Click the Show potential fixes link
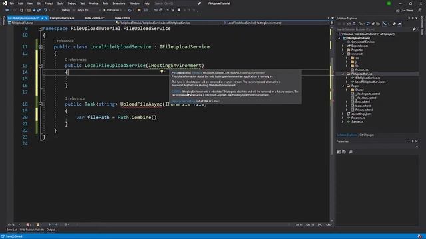 tap(184, 101)
